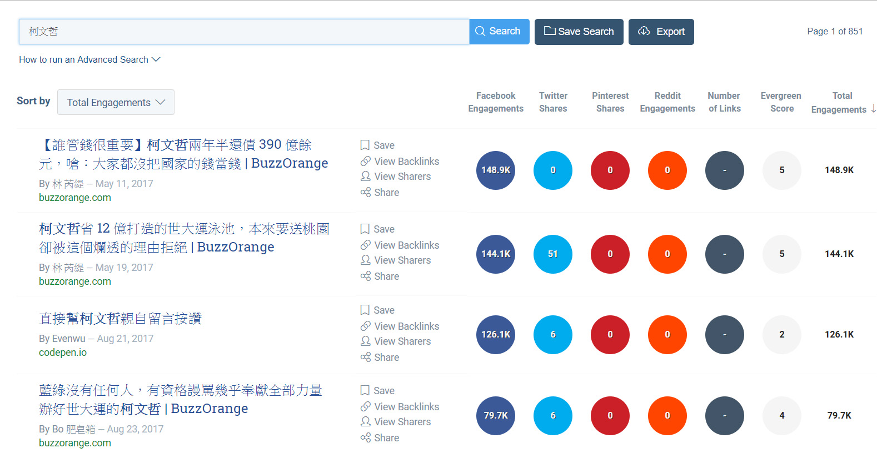Click into the search field containing 柯文哲
The height and width of the screenshot is (453, 877).
(x=244, y=32)
